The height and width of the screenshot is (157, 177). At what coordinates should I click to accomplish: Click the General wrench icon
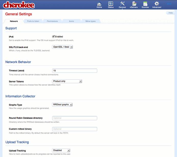pyautogui.click(x=122, y=4)
